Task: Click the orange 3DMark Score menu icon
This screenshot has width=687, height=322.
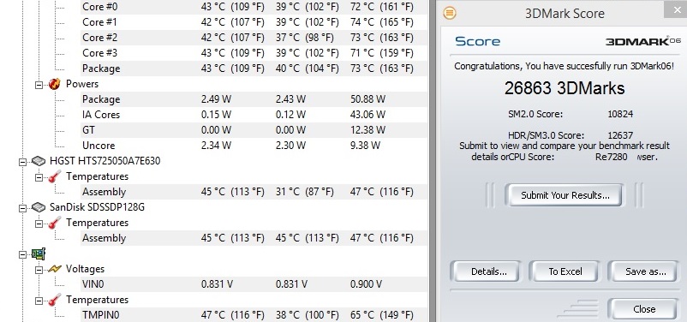Action: click(450, 13)
